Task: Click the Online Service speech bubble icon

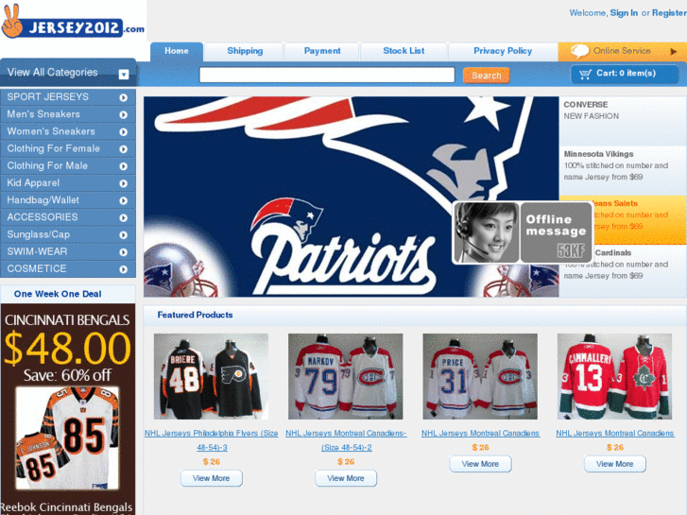Action: 579,51
